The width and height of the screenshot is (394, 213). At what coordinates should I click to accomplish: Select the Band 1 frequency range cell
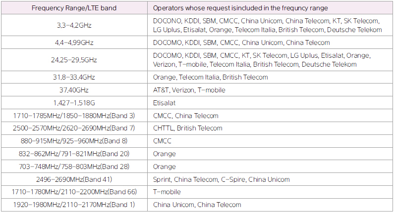pyautogui.click(x=74, y=205)
